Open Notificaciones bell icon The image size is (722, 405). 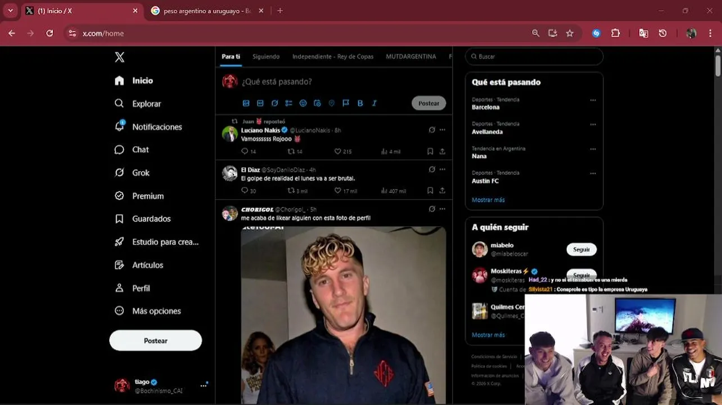tap(119, 126)
